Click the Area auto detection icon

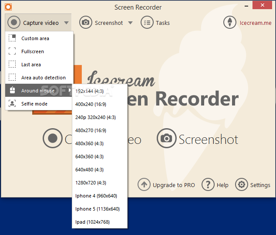coord(12,77)
